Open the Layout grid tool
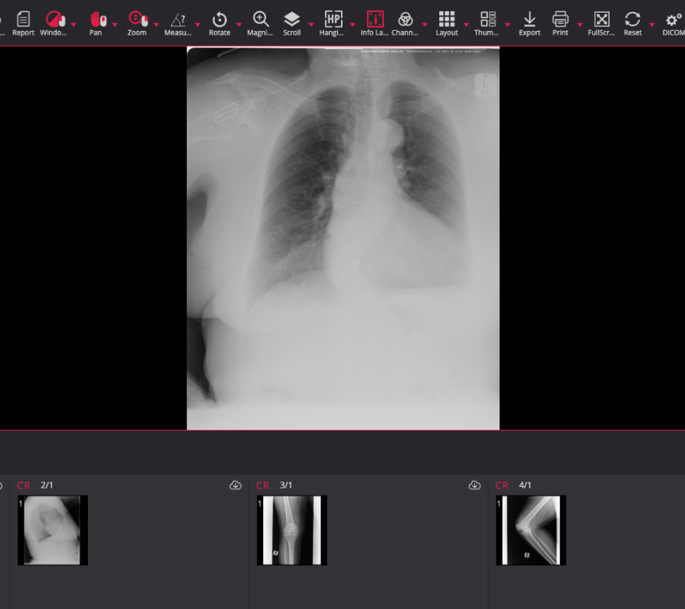The height and width of the screenshot is (609, 685). 446,24
